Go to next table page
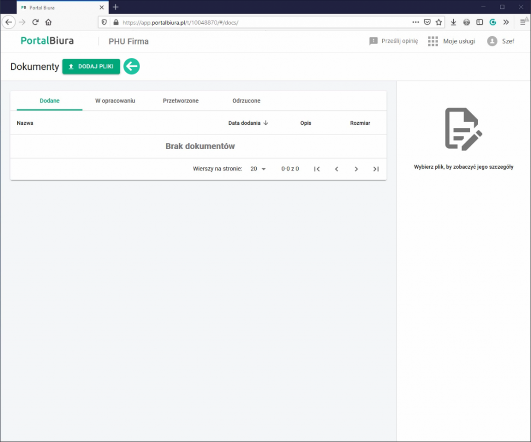The width and height of the screenshot is (531, 442). (356, 169)
